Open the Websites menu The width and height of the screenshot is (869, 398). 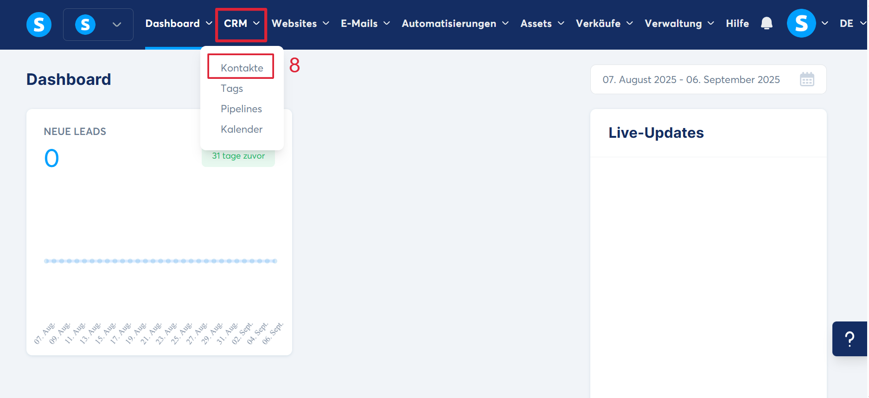pos(300,23)
